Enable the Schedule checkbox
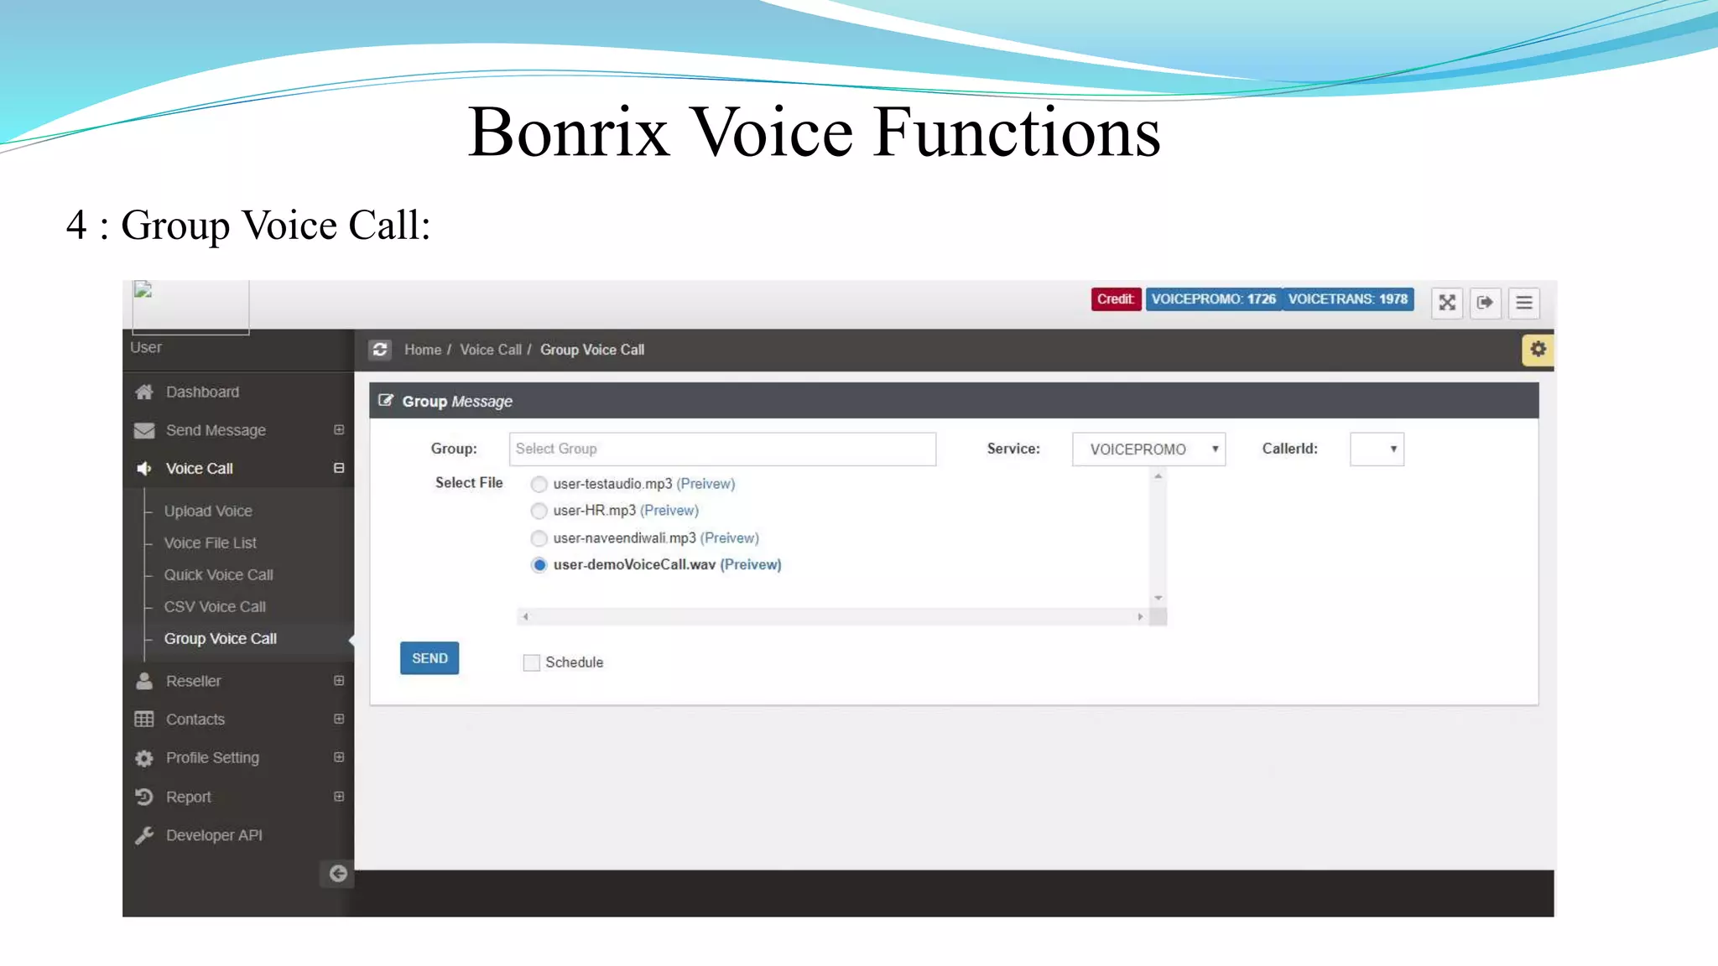 [x=531, y=662]
